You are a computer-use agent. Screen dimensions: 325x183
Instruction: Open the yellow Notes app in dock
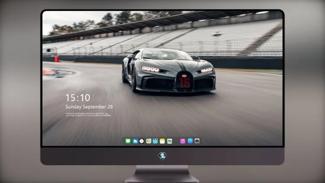tap(162, 141)
